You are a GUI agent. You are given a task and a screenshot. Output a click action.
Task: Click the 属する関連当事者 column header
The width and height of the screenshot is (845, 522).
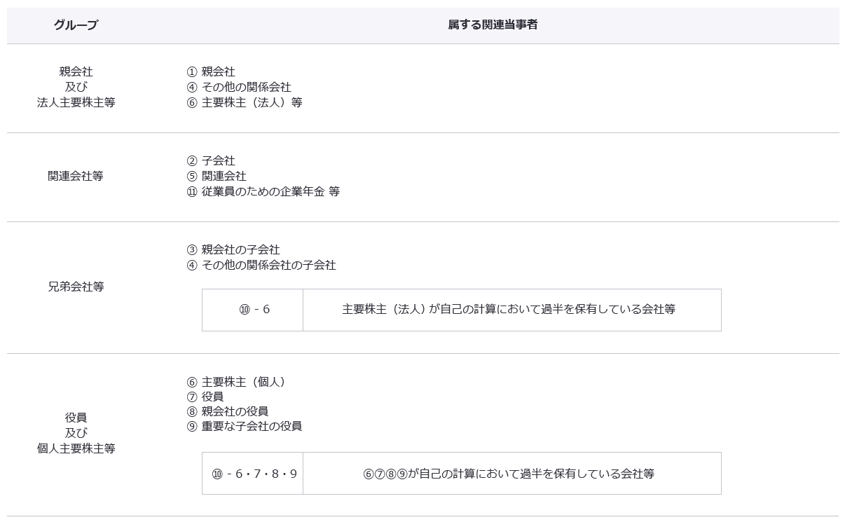[493, 25]
